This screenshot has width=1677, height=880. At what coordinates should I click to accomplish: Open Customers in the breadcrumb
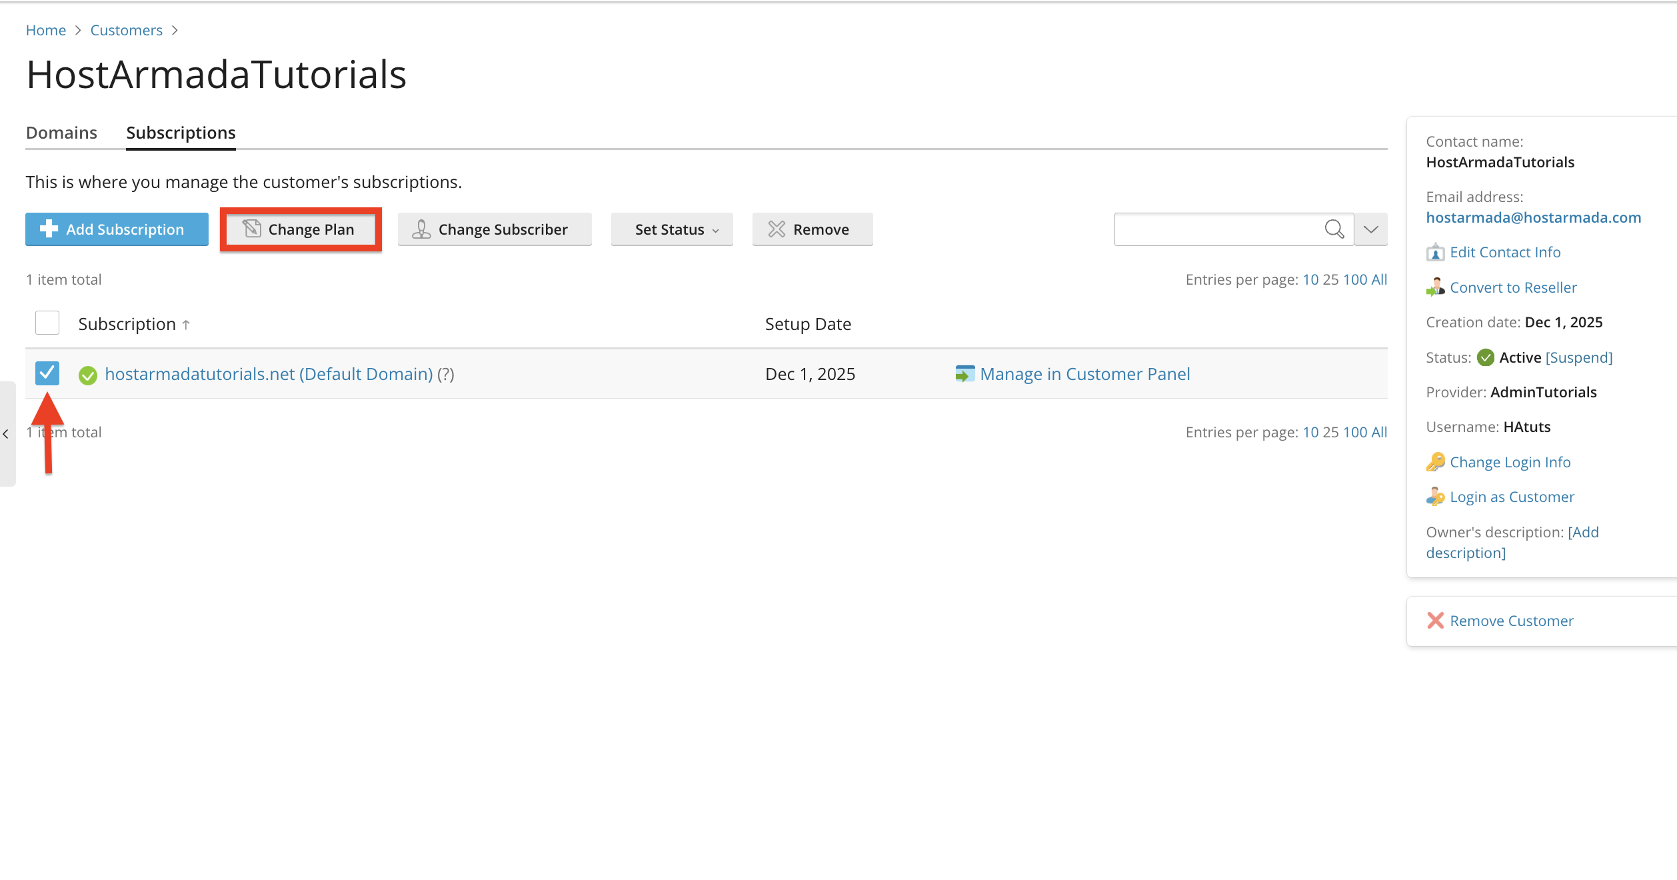(126, 30)
